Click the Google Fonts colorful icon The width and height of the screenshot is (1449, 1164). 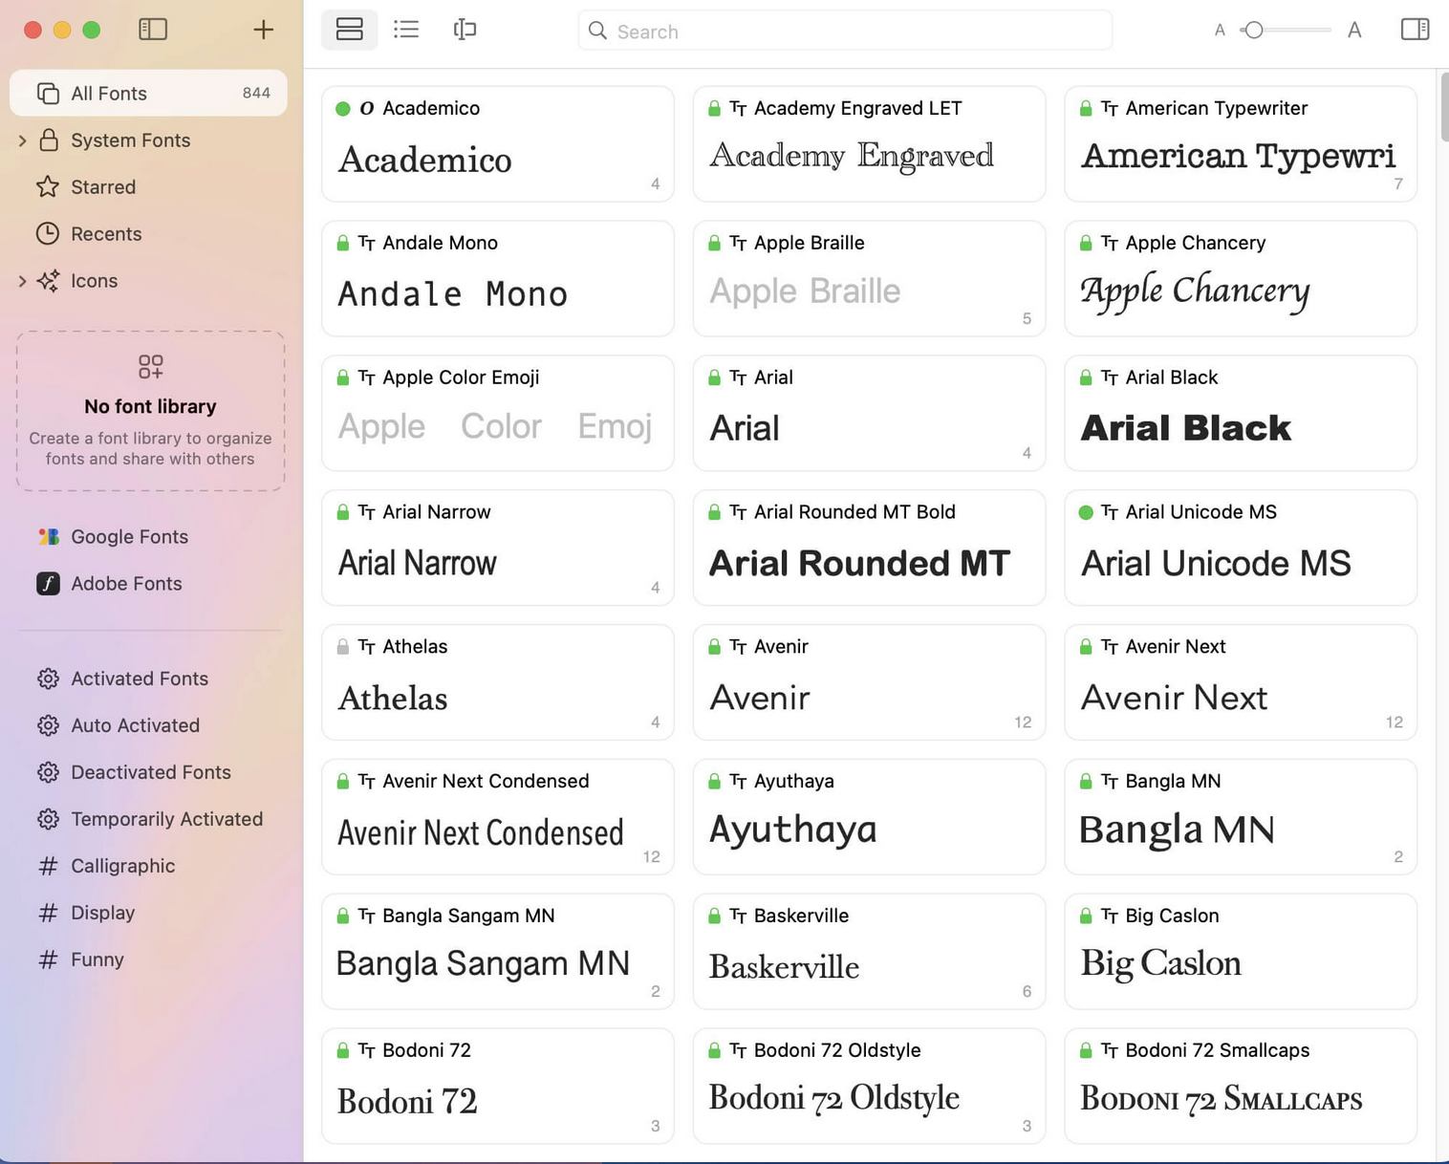click(48, 537)
